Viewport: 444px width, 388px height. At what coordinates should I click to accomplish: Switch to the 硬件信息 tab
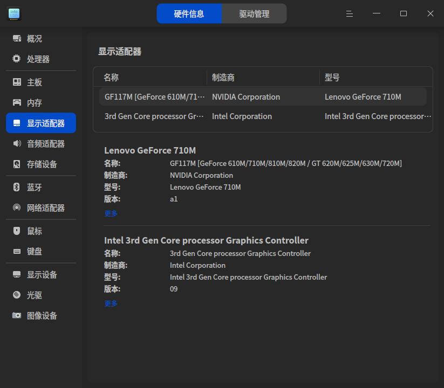[189, 13]
